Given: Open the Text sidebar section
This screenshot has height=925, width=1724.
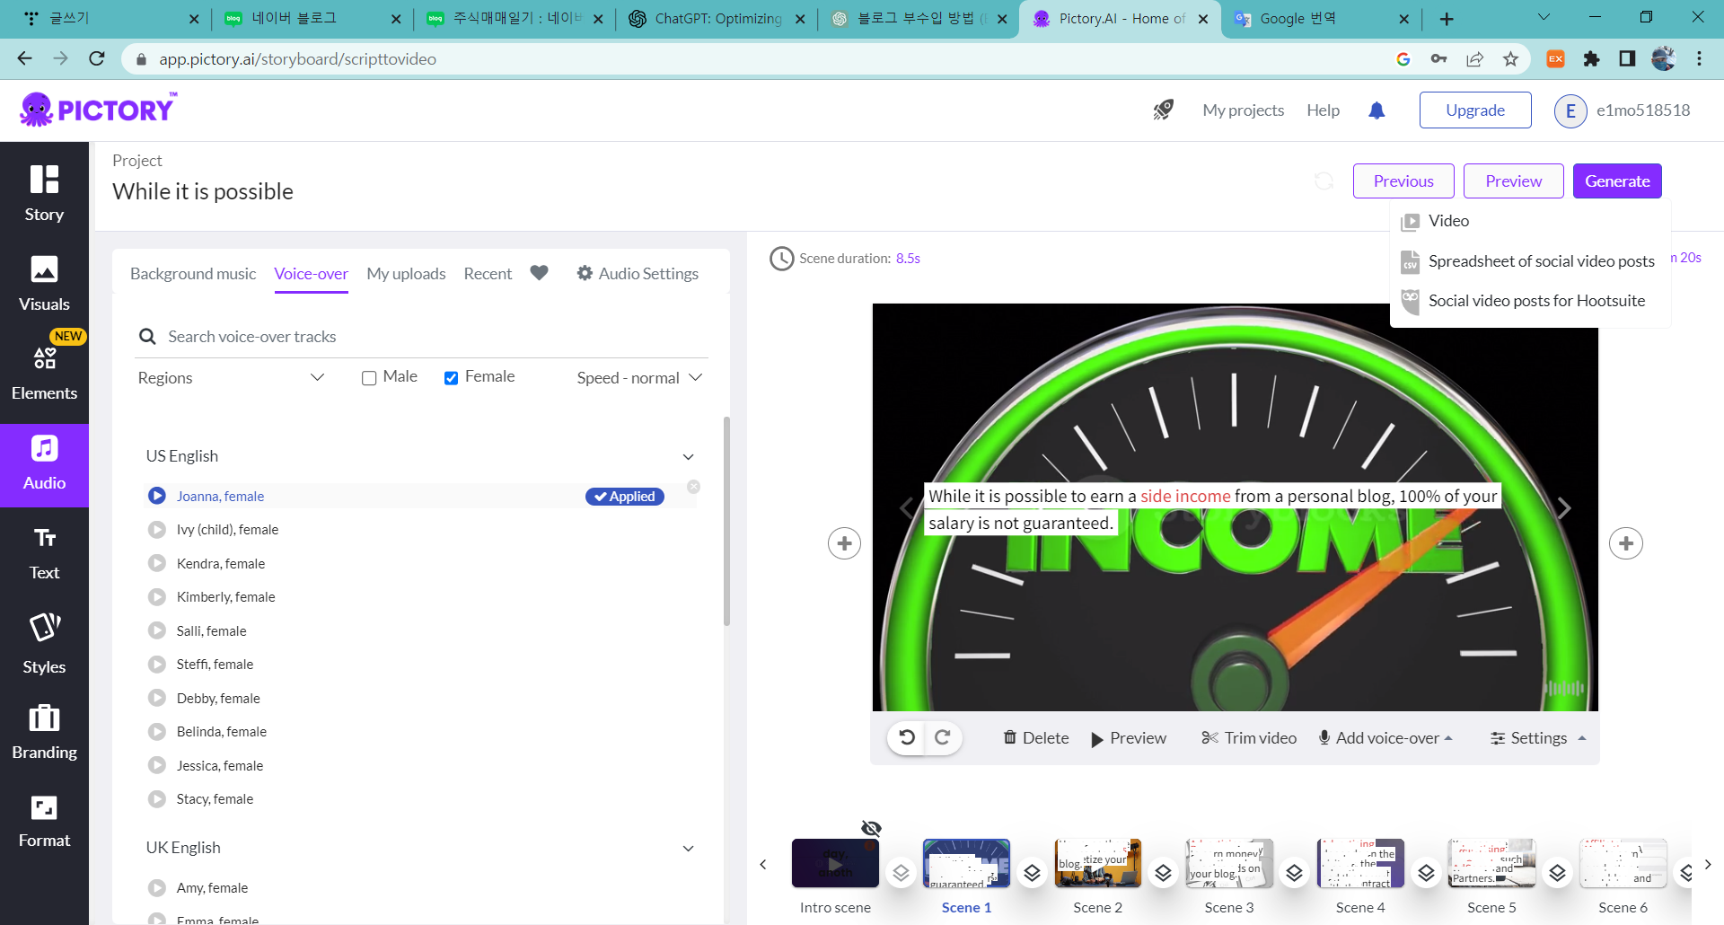Looking at the screenshot, I should click(44, 553).
